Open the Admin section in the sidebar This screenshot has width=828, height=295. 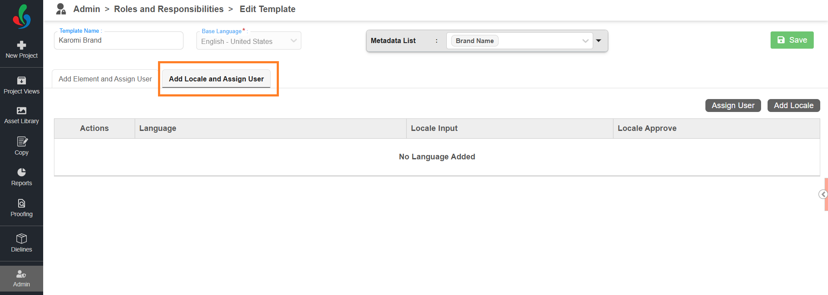point(22,279)
